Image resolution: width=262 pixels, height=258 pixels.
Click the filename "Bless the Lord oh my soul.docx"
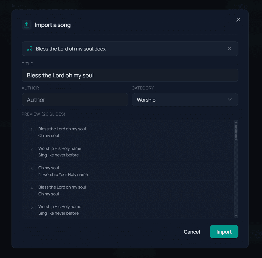70,49
